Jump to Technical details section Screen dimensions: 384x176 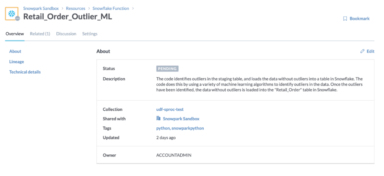click(x=25, y=72)
